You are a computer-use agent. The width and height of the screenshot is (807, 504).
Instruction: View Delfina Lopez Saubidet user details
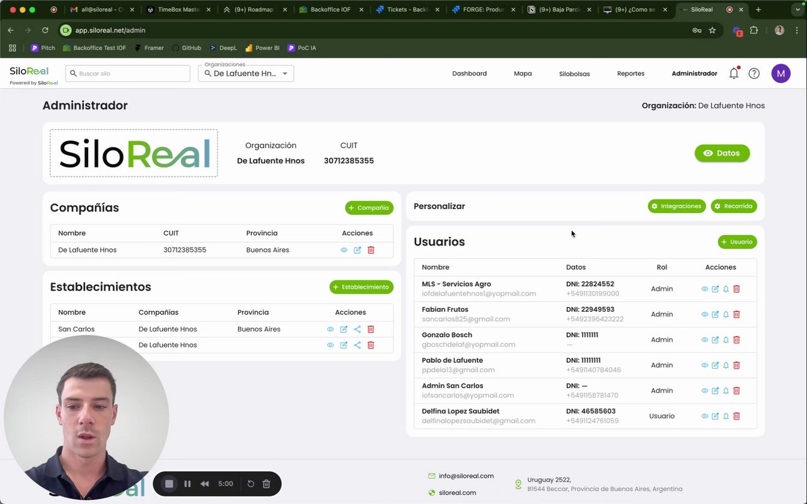[x=705, y=416]
